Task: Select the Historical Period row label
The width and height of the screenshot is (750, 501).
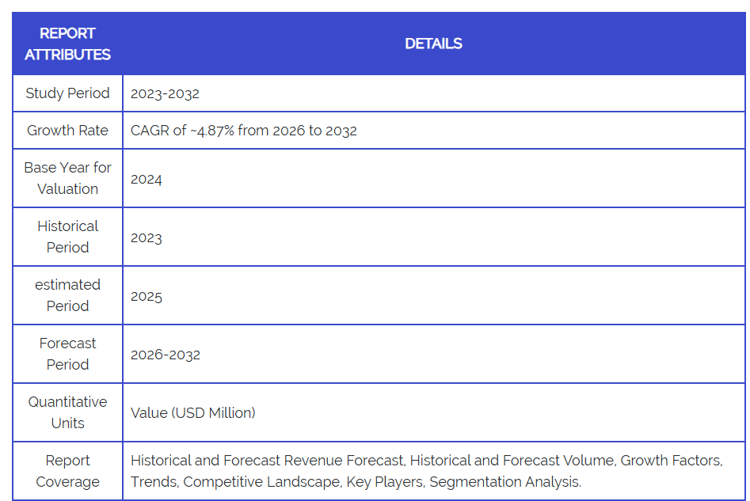Action: coord(67,237)
